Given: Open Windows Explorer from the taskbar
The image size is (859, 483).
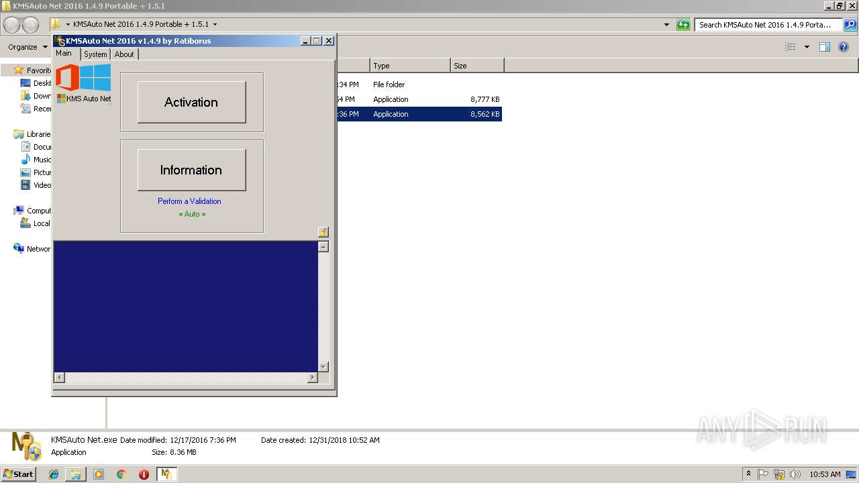Looking at the screenshot, I should click(x=76, y=474).
